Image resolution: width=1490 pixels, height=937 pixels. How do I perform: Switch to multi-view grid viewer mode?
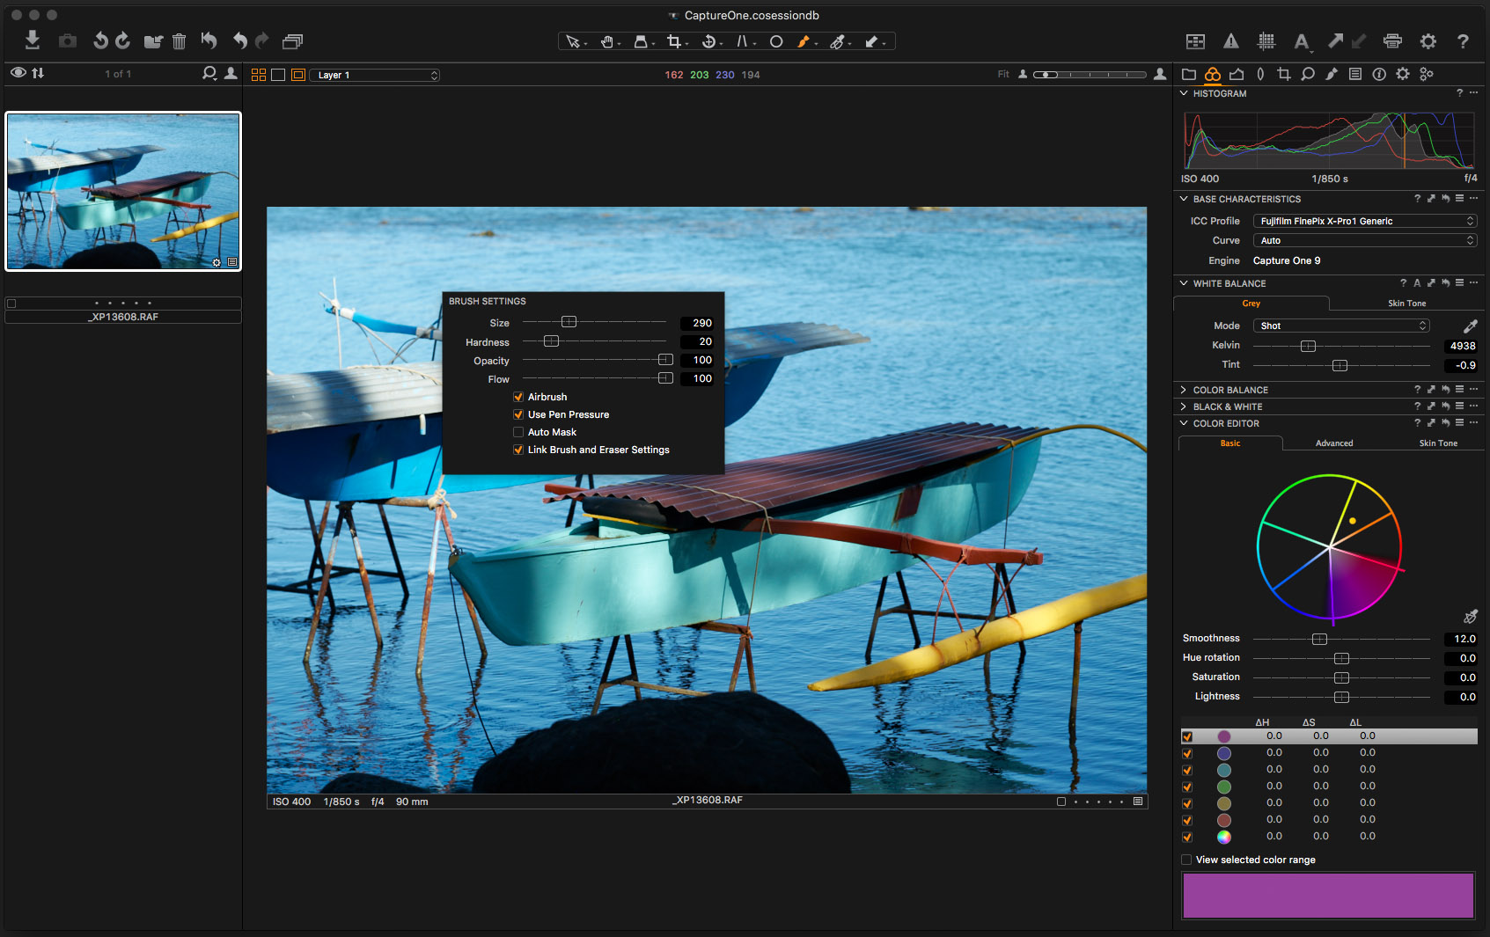[259, 75]
